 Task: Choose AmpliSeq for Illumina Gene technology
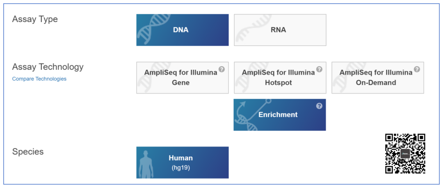(180, 78)
